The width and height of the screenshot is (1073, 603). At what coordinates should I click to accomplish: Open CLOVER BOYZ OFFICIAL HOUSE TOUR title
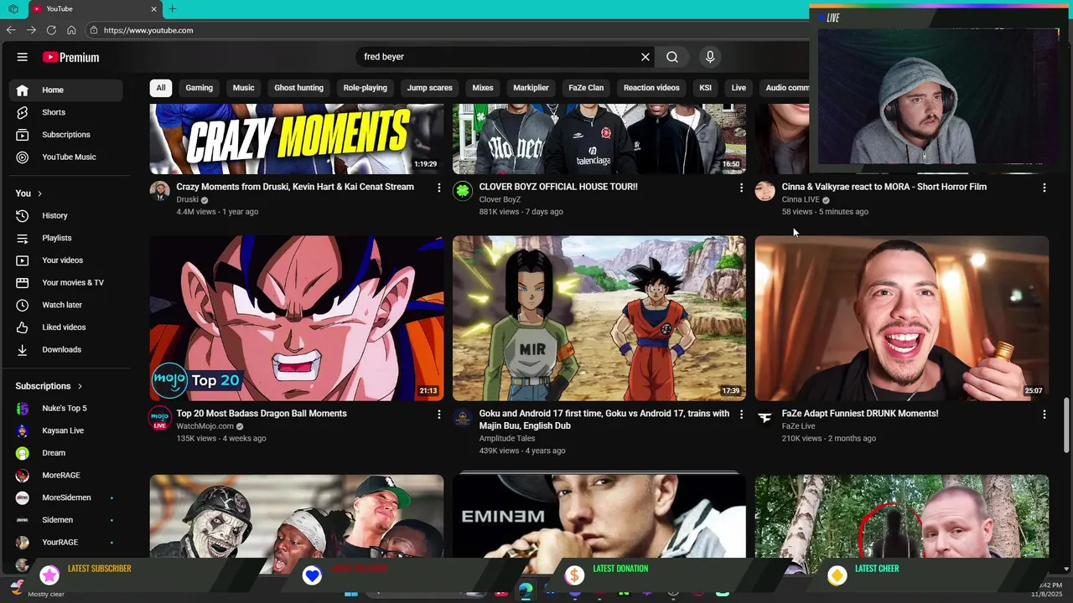click(558, 187)
